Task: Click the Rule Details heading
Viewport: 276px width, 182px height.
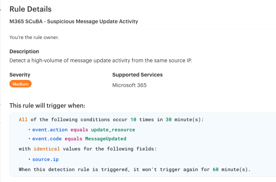Action: (x=30, y=9)
